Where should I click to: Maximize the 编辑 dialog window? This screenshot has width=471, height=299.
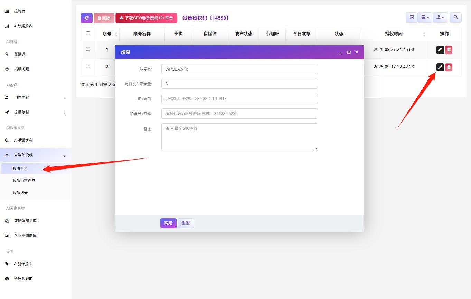click(349, 52)
